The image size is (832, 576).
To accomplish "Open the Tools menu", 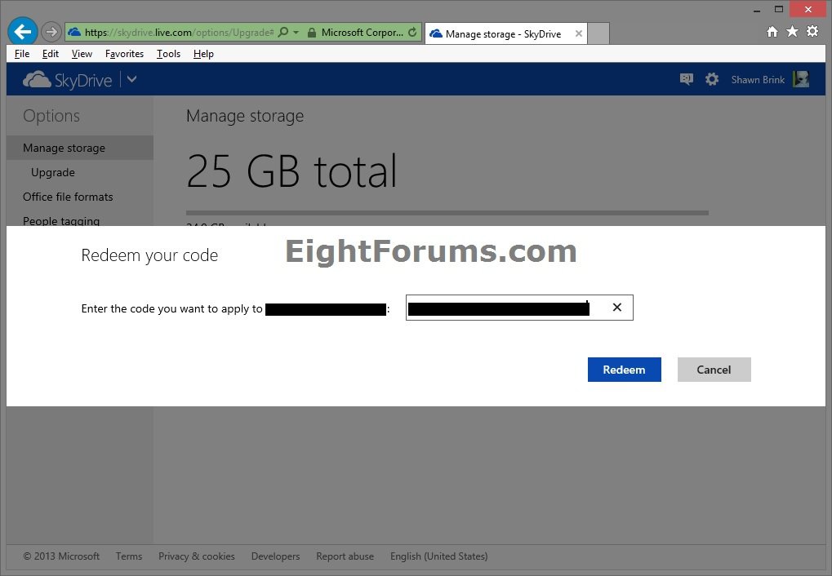I will tap(167, 54).
